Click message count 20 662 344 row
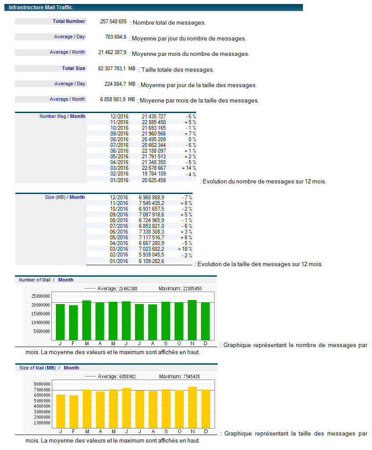Viewport: 372px width, 450px height. [x=154, y=145]
